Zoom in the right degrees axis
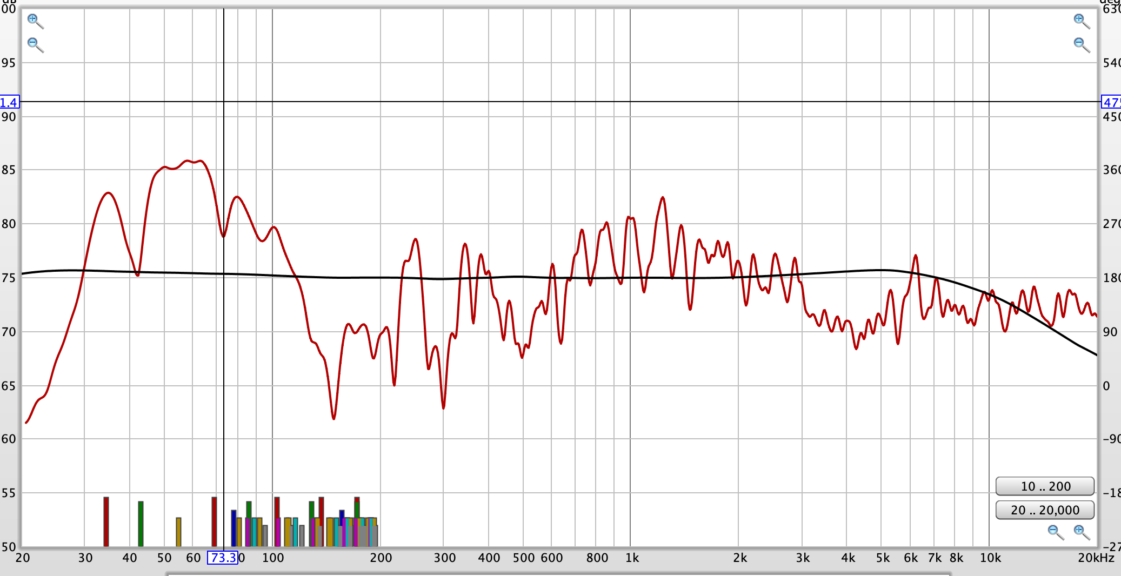Image resolution: width=1121 pixels, height=576 pixels. click(x=1082, y=21)
